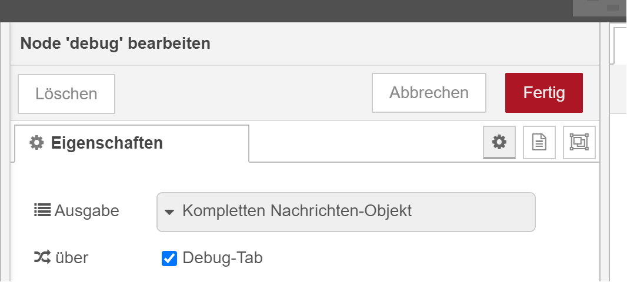Open the node appearance settings icon
Viewport: 627px width, 282px height.
[579, 142]
